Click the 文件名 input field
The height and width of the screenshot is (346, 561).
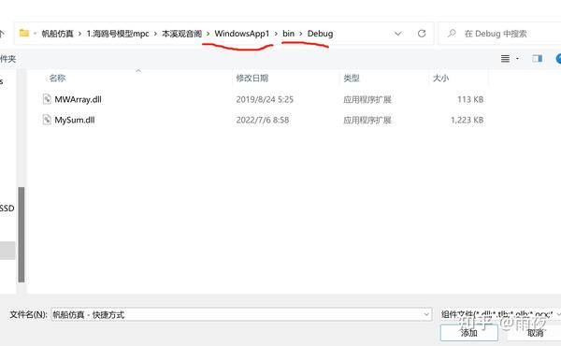(241, 314)
